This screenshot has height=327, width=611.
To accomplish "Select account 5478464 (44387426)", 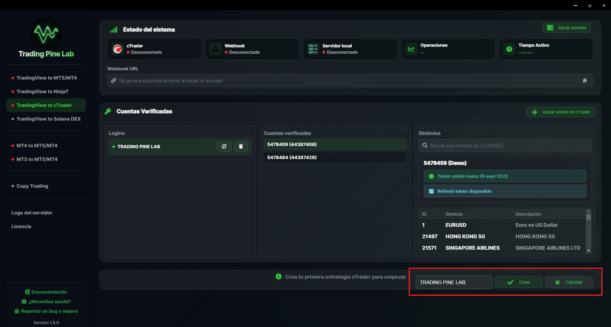I will (x=334, y=157).
